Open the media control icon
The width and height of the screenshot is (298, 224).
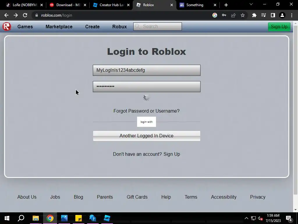tap(264, 15)
